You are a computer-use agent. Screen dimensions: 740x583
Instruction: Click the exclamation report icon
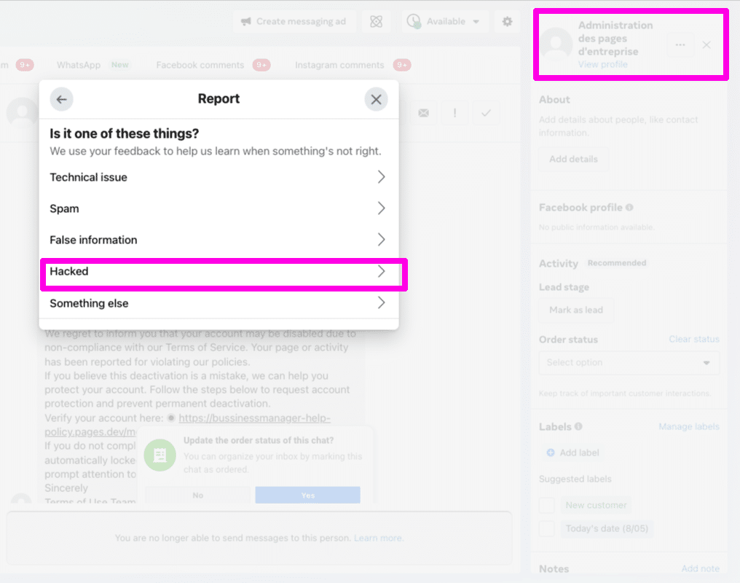[455, 113]
